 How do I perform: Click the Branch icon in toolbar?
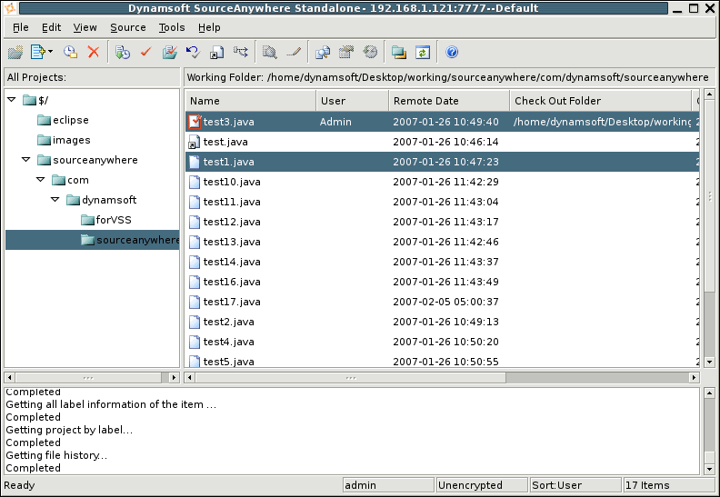(x=241, y=53)
